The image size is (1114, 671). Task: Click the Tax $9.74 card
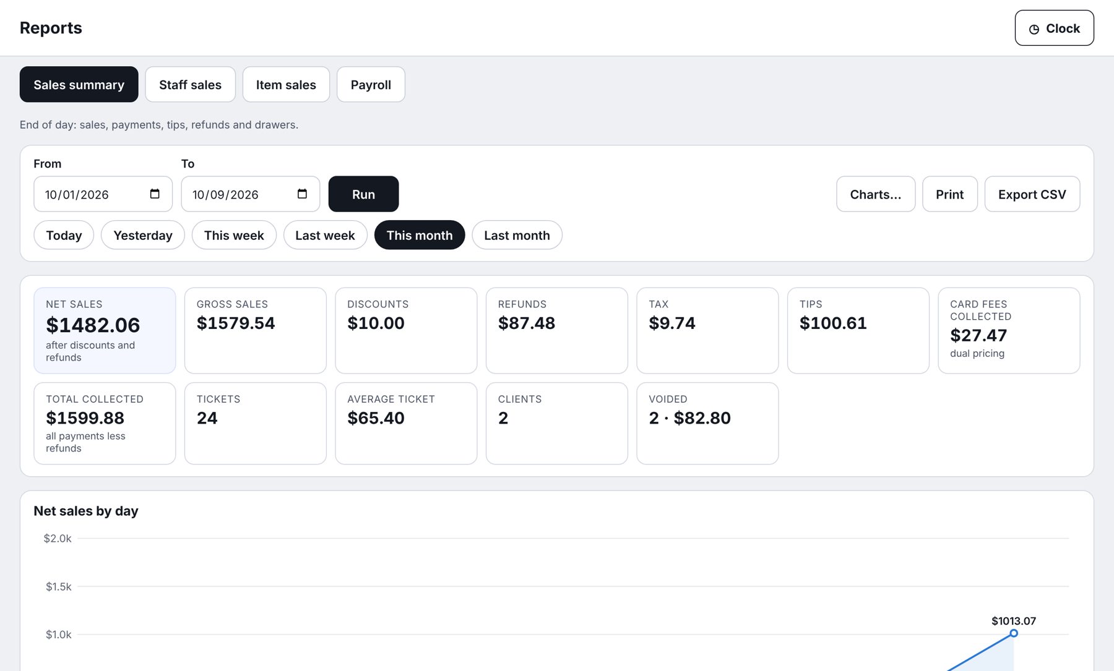(707, 330)
